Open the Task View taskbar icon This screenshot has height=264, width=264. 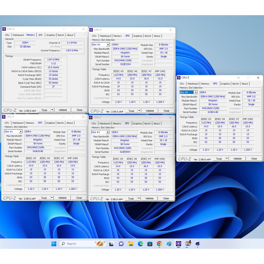click(111, 244)
